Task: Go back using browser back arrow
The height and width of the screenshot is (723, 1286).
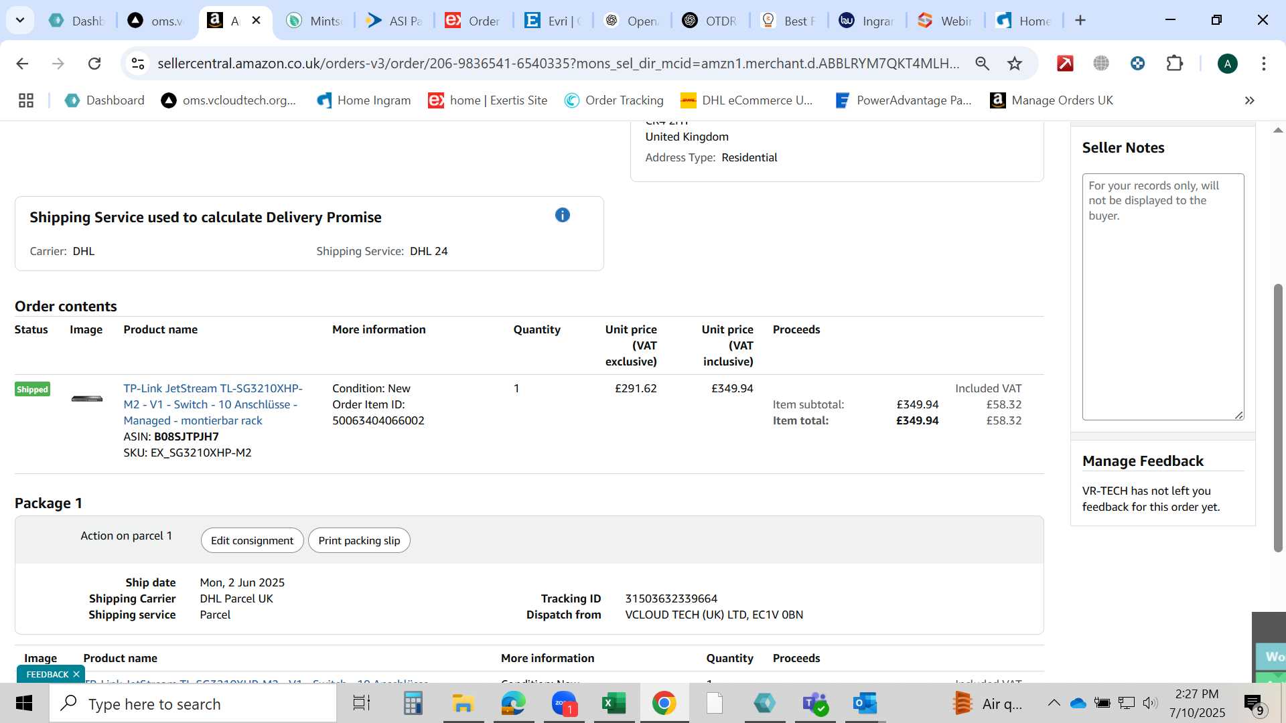Action: tap(22, 64)
